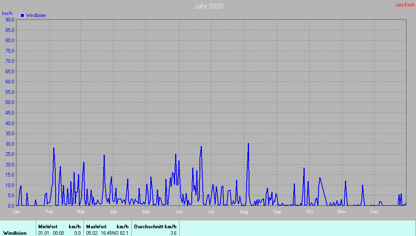416x236 pixels.
Task: Click the Windböen row header in table
Action: pyautogui.click(x=15, y=233)
